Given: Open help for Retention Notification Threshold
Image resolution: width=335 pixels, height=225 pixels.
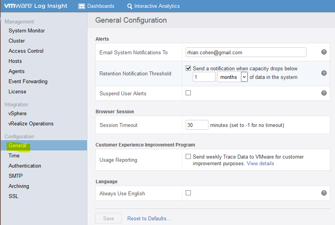Looking at the screenshot, I should pyautogui.click(x=324, y=73).
